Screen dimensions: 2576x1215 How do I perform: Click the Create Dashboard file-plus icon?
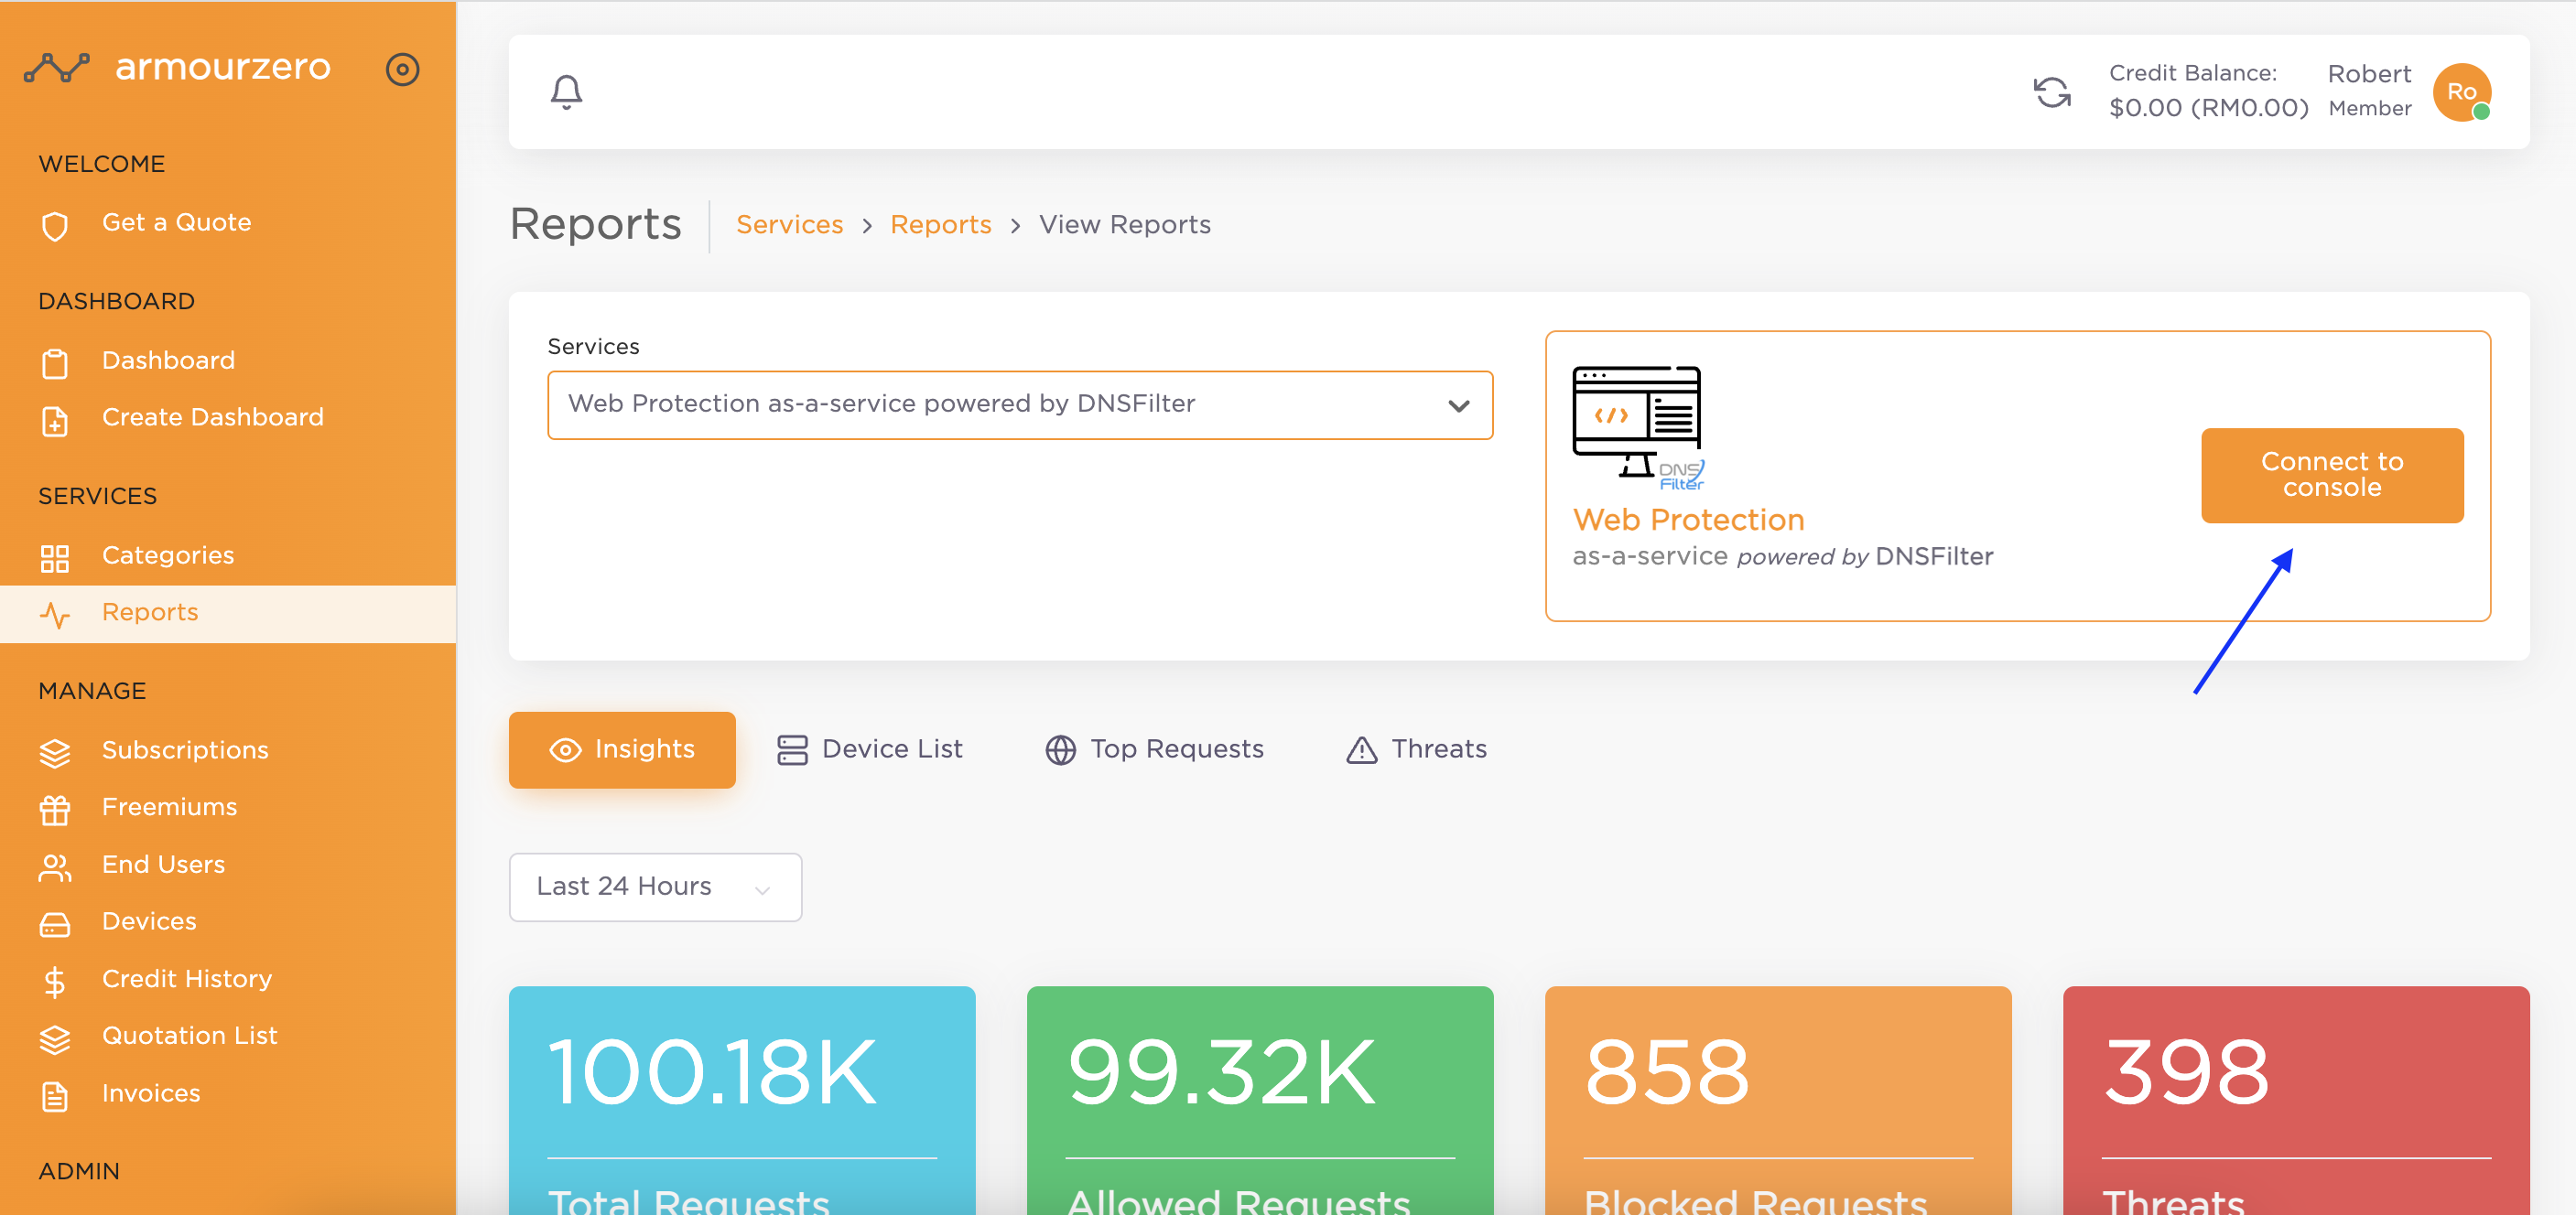55,421
